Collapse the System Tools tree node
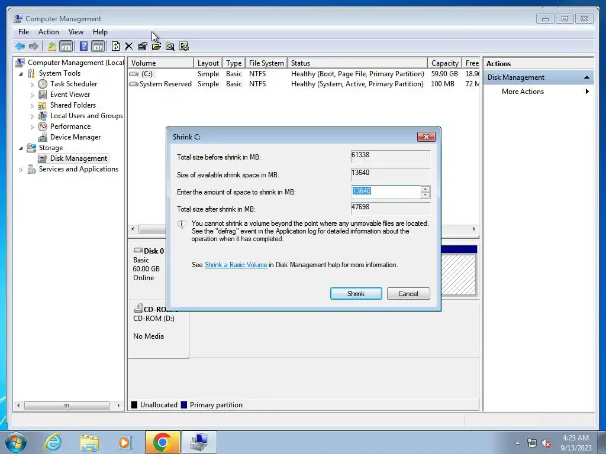This screenshot has height=454, width=606. pos(21,73)
